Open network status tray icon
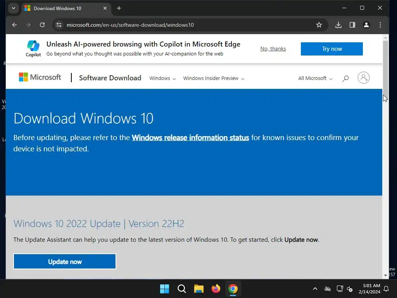The image size is (397, 298). [340, 289]
